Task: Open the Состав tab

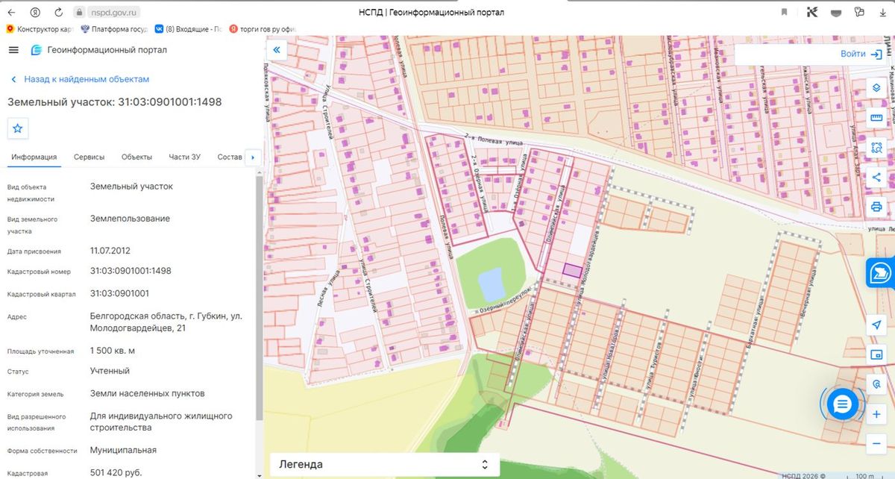Action: pos(230,157)
